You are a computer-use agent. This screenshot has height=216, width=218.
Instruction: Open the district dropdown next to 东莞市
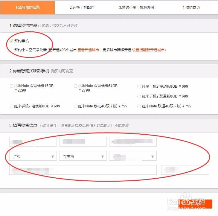[133, 156]
